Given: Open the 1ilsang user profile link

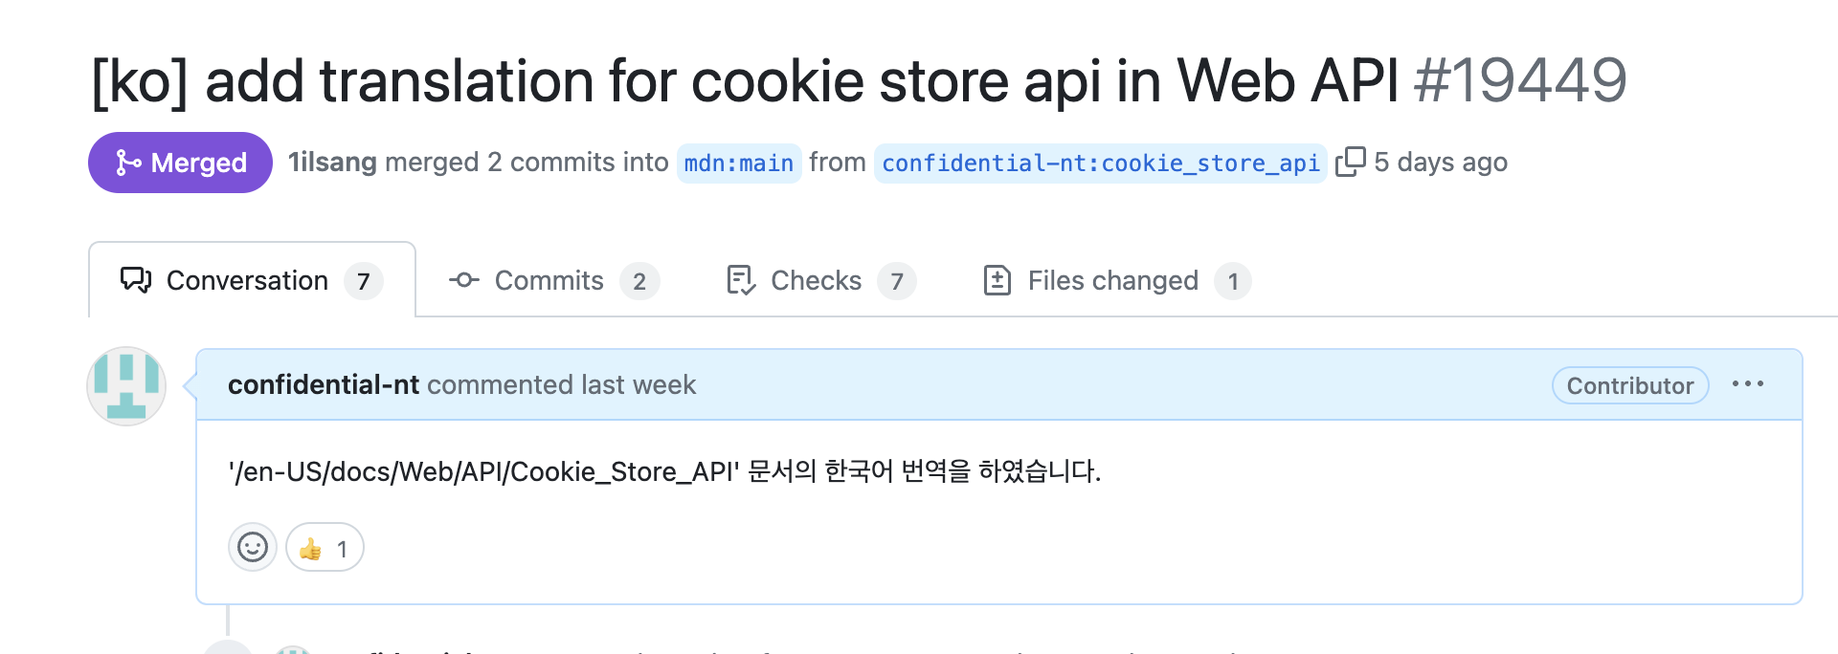Looking at the screenshot, I should 332,163.
